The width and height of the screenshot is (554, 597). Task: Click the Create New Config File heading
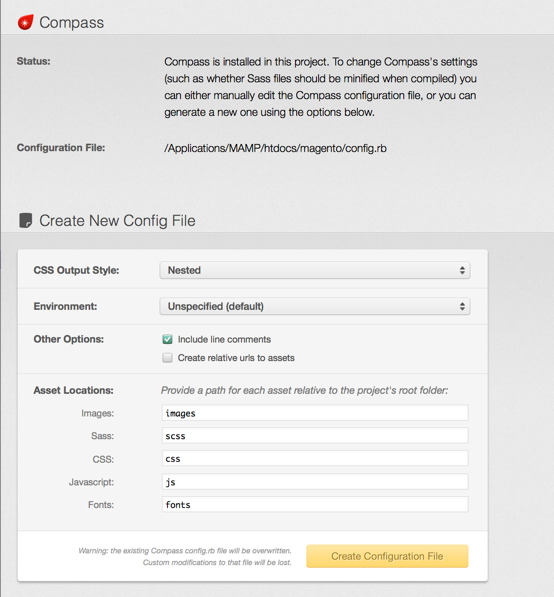(x=117, y=221)
